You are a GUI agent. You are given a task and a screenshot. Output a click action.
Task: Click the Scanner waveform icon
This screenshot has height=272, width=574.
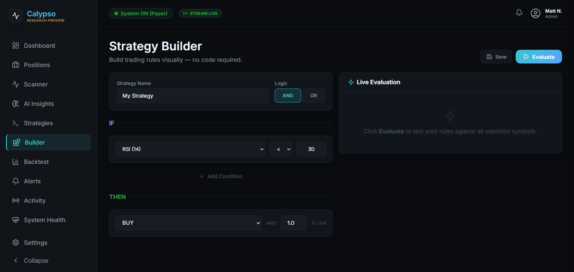[15, 84]
